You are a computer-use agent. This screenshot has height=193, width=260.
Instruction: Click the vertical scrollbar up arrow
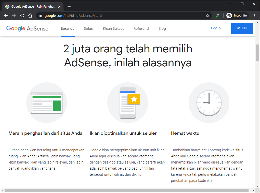(257, 22)
